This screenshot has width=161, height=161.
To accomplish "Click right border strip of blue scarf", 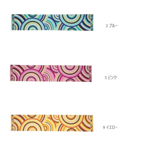I will [92, 22].
